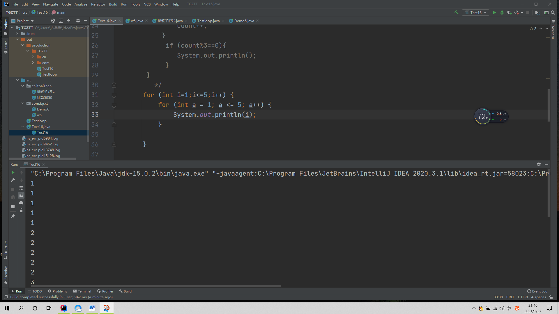Screen dimensions: 559x314
Task: Toggle the Learn tool window button
Action: point(6,47)
